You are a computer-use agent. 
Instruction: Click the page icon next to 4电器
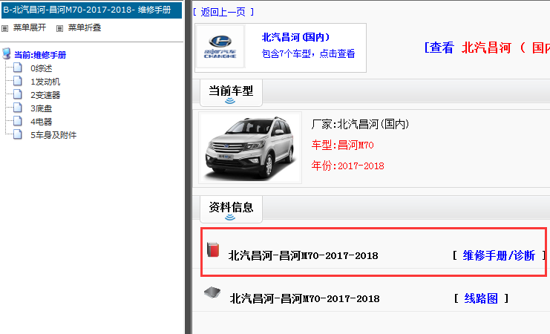(18, 121)
